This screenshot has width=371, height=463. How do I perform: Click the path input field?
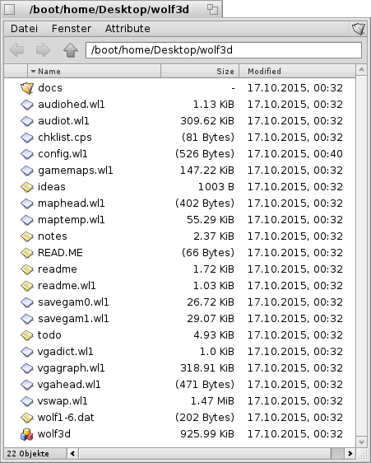pyautogui.click(x=224, y=50)
